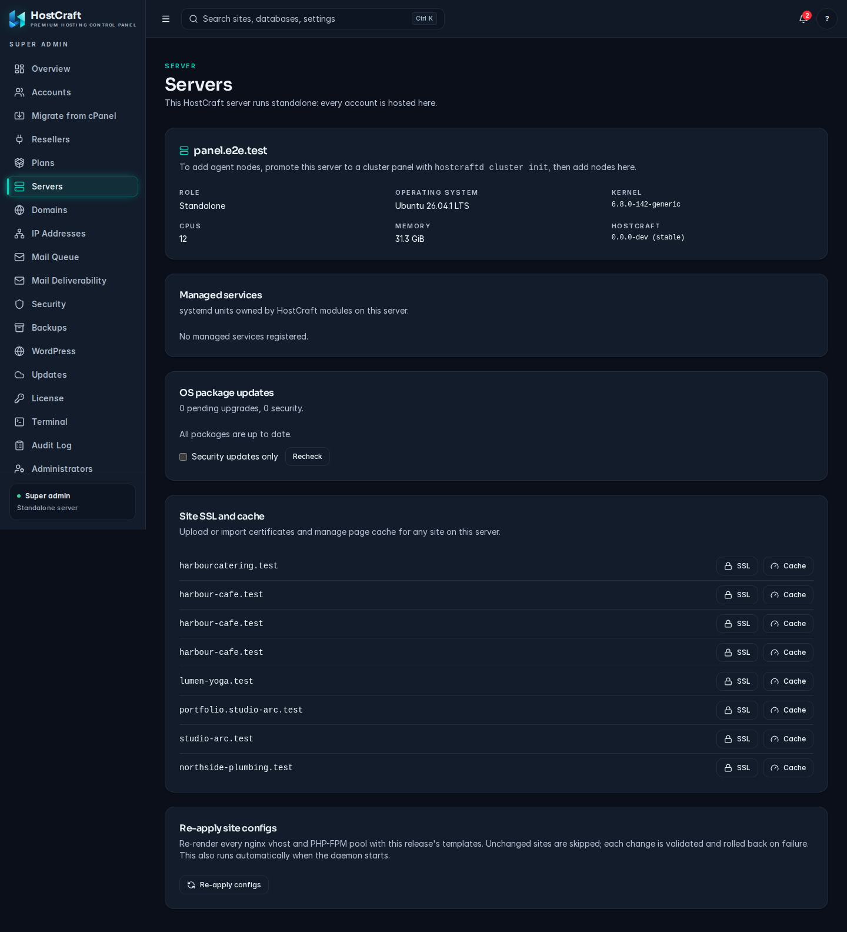Screen dimensions: 847x932
Task: Select Servers in the sidebar
Action: 73,187
